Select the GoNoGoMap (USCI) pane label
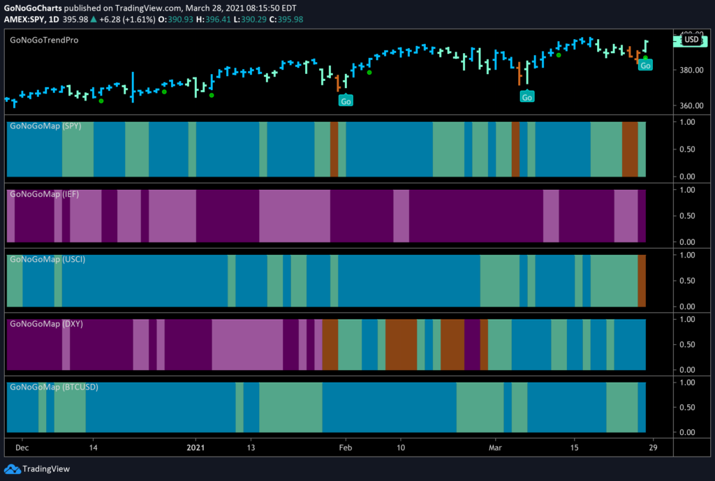 (x=47, y=260)
